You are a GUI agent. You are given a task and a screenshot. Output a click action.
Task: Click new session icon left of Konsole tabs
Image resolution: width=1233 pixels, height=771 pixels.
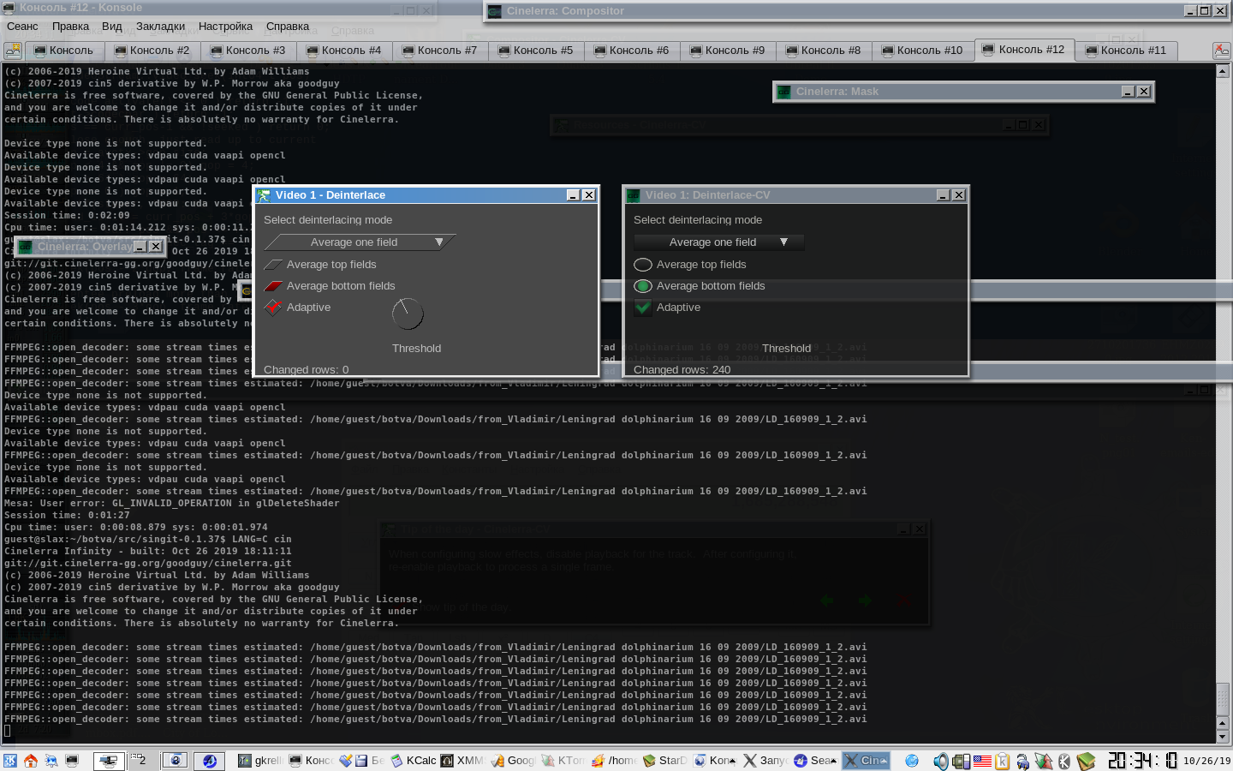pos(13,51)
